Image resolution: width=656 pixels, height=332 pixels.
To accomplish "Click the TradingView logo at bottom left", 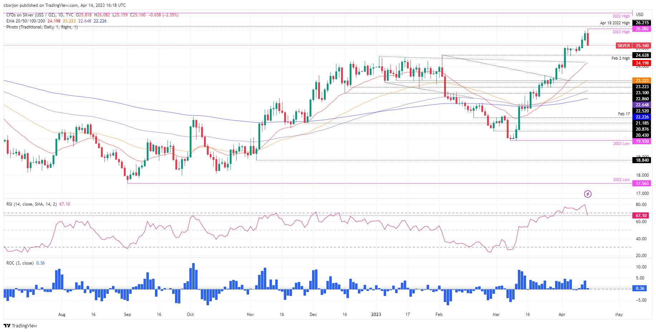I will click(x=20, y=326).
